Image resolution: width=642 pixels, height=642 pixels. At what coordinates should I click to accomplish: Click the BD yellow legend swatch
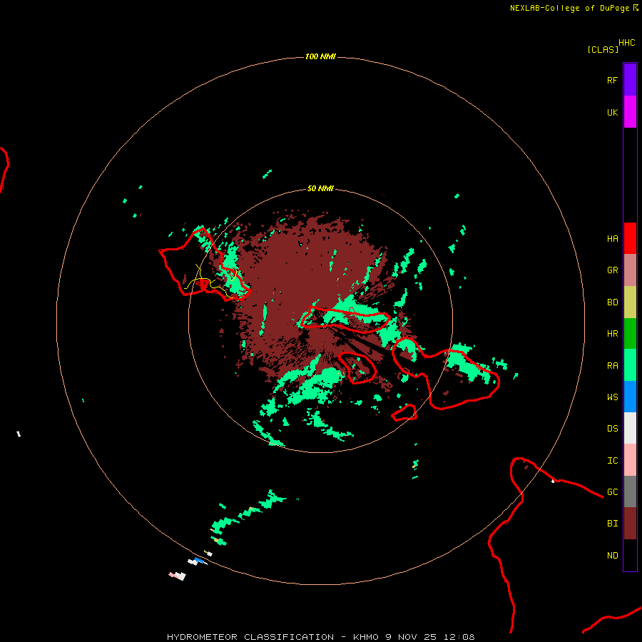pyautogui.click(x=630, y=302)
